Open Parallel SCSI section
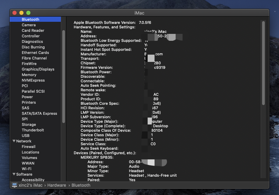 pyautogui.click(x=33, y=91)
